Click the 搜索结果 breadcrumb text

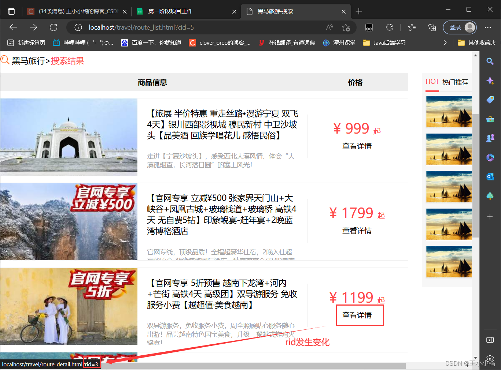tap(67, 61)
